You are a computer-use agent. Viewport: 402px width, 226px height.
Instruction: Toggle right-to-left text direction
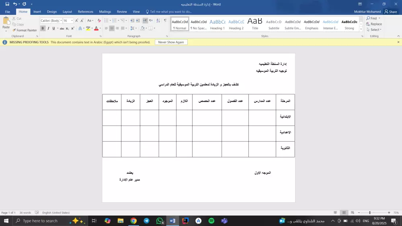[x=151, y=20]
